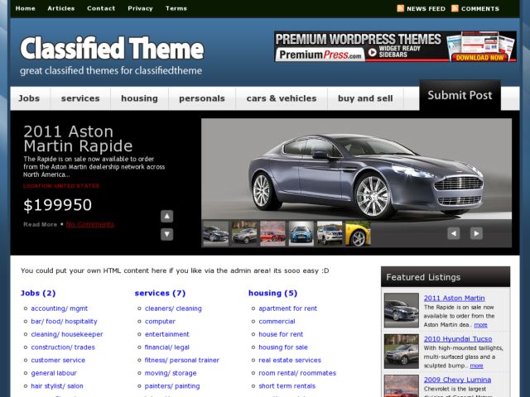530x397 pixels.
Task: Open the housing (5) category heading
Action: click(272, 293)
